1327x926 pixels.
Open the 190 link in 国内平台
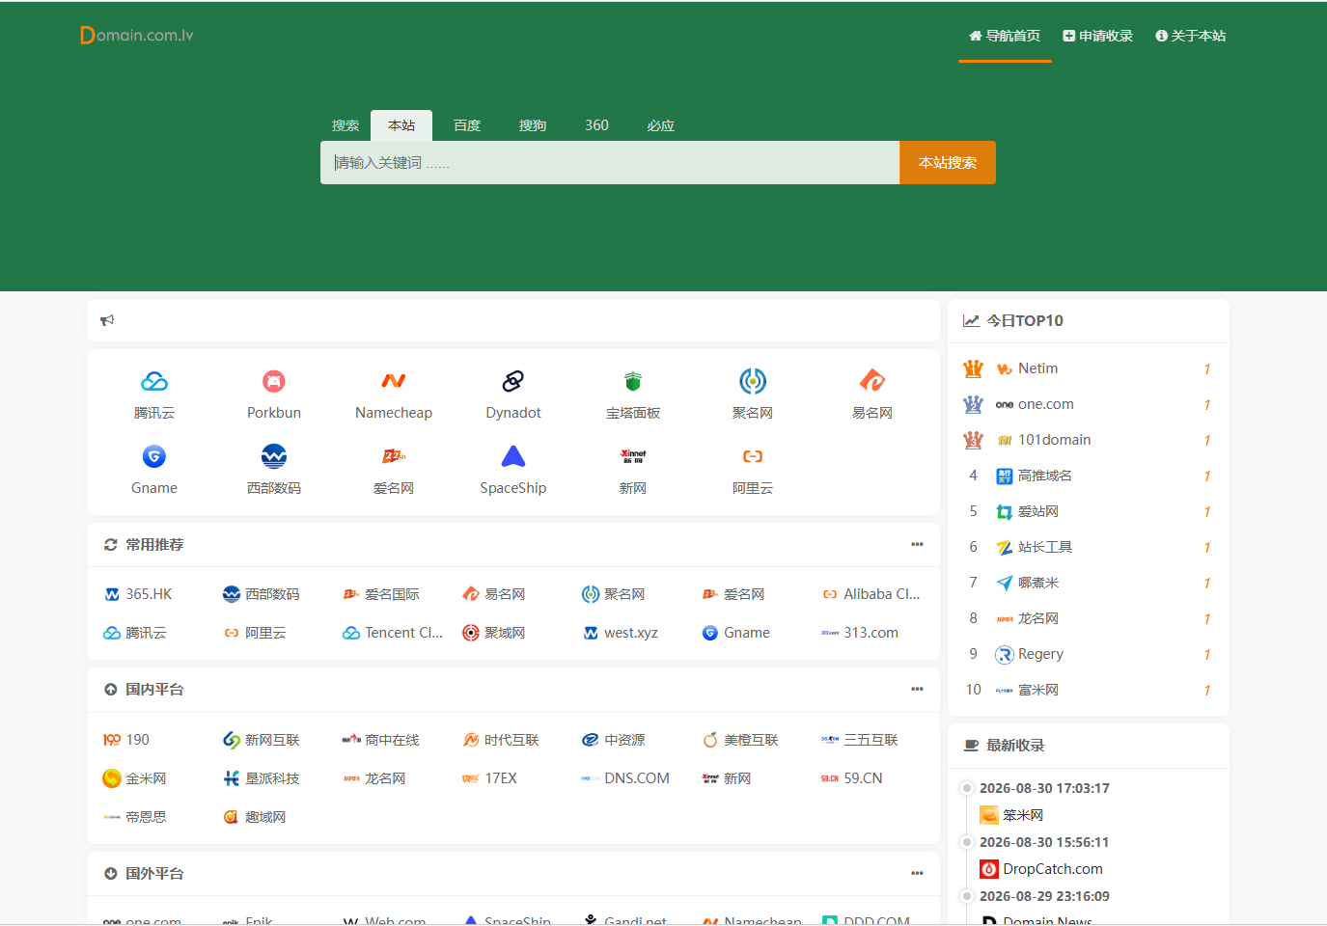click(x=126, y=740)
